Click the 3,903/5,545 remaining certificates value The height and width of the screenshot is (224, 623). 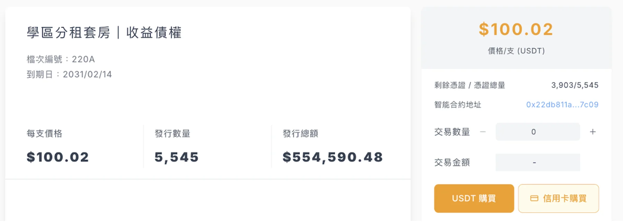(575, 85)
